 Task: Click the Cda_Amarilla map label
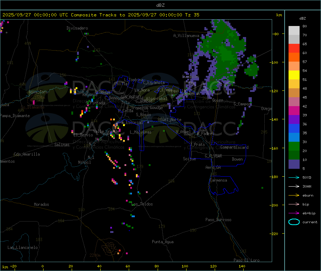tap(27, 154)
